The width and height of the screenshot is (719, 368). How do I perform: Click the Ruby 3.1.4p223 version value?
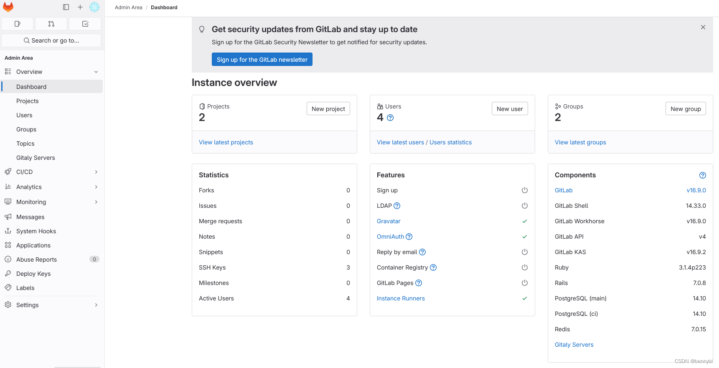(692, 267)
